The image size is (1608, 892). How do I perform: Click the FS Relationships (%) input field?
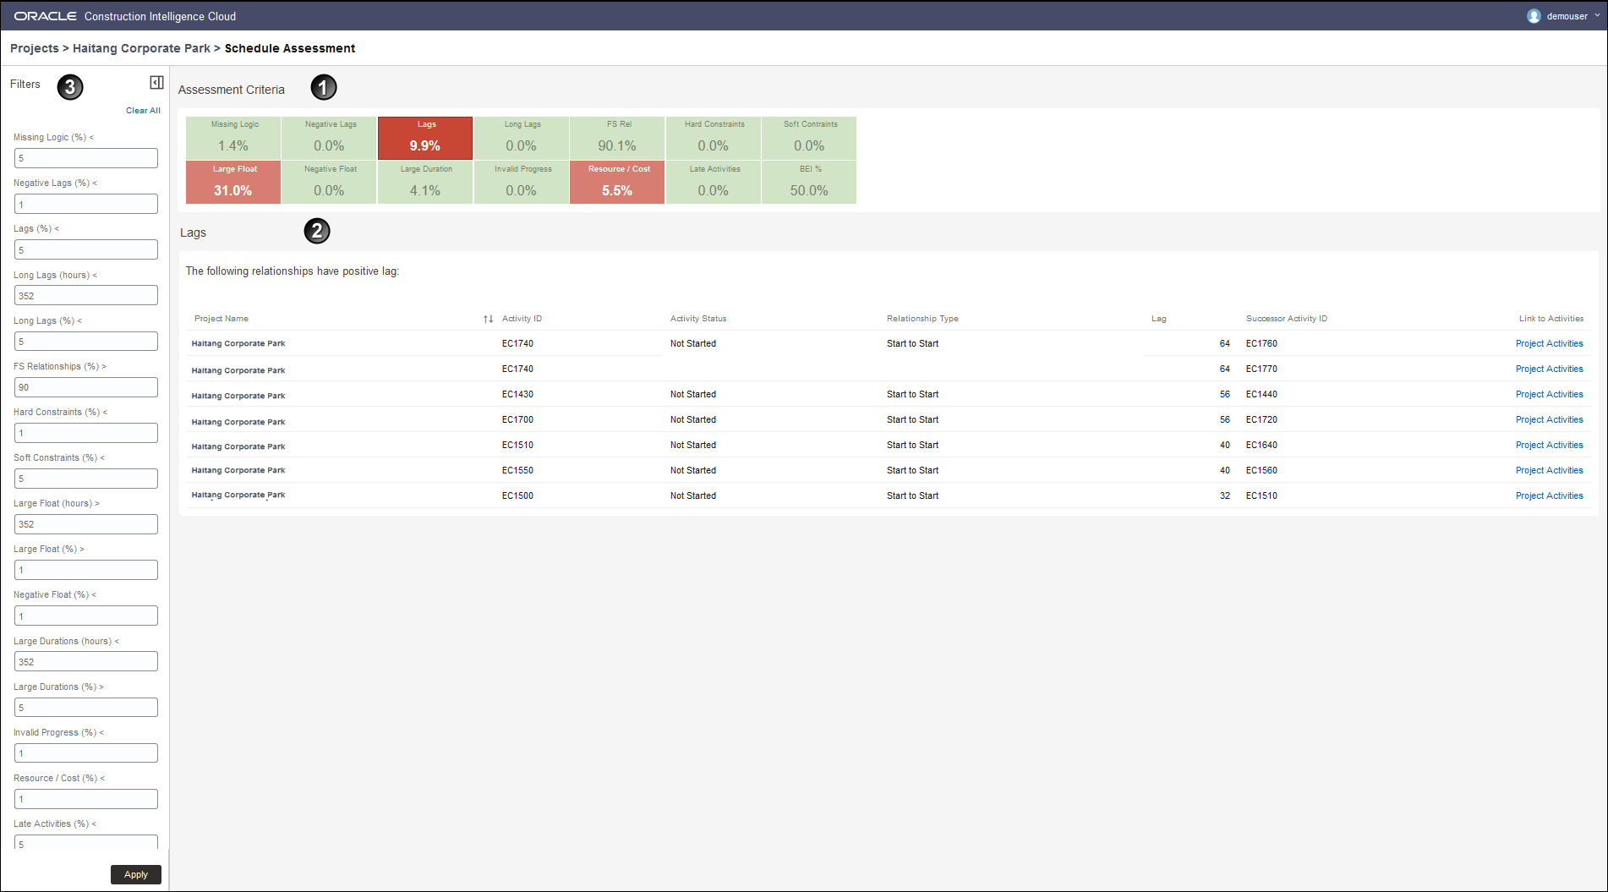(85, 386)
